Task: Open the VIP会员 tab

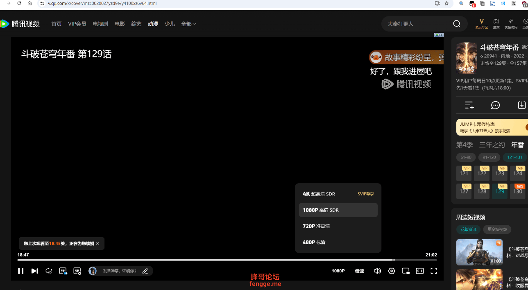Action: (x=77, y=24)
